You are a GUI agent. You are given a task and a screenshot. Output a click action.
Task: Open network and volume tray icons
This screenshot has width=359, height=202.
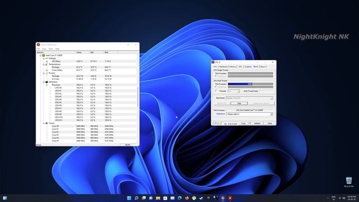(342, 198)
